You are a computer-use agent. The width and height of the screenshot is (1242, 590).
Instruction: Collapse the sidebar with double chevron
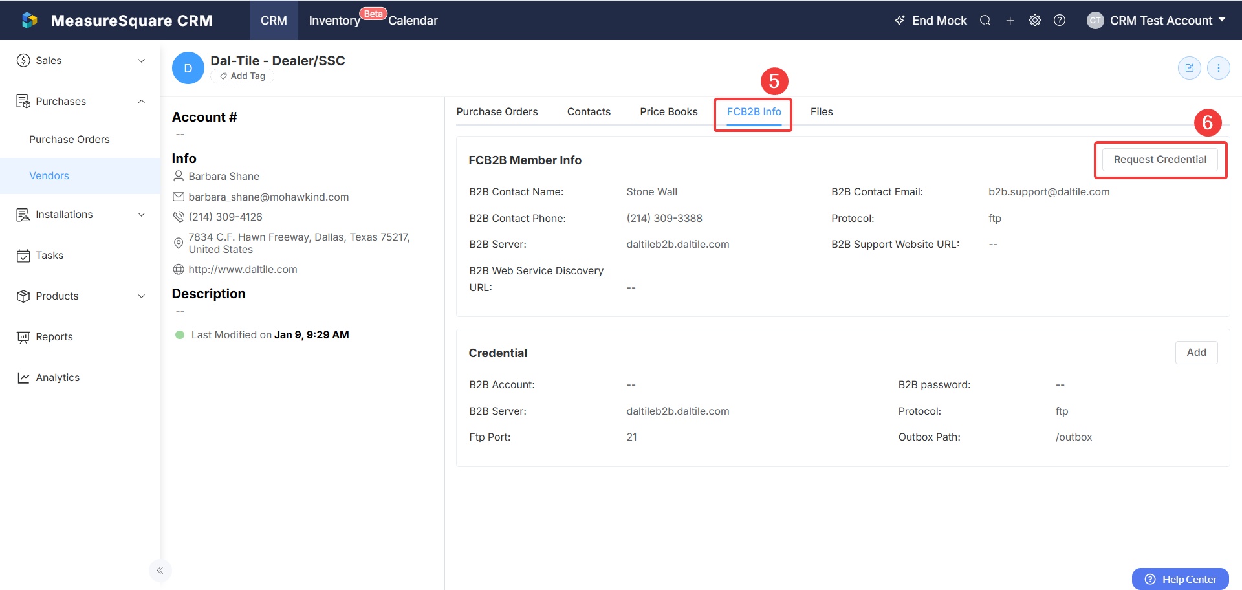[160, 571]
